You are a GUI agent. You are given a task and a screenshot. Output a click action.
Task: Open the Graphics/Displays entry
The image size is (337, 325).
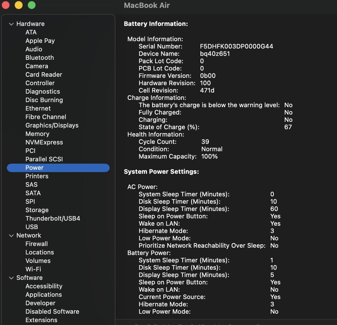pyautogui.click(x=52, y=125)
